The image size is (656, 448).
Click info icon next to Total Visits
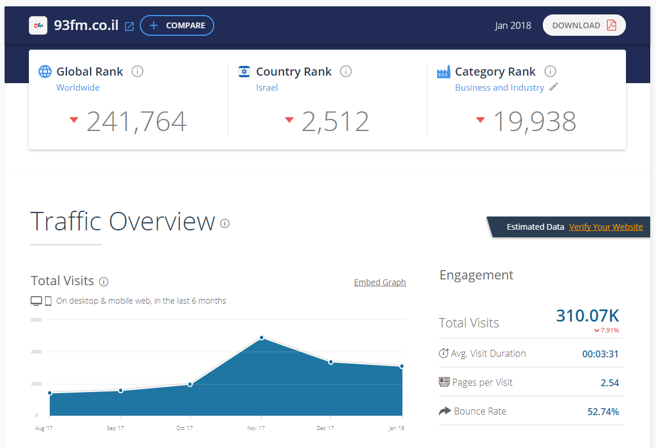[x=104, y=282]
